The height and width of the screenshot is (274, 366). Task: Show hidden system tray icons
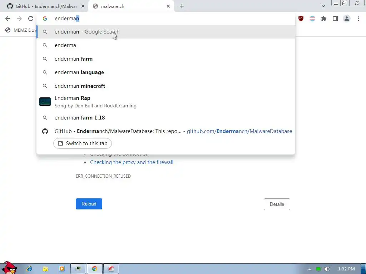click(x=310, y=269)
